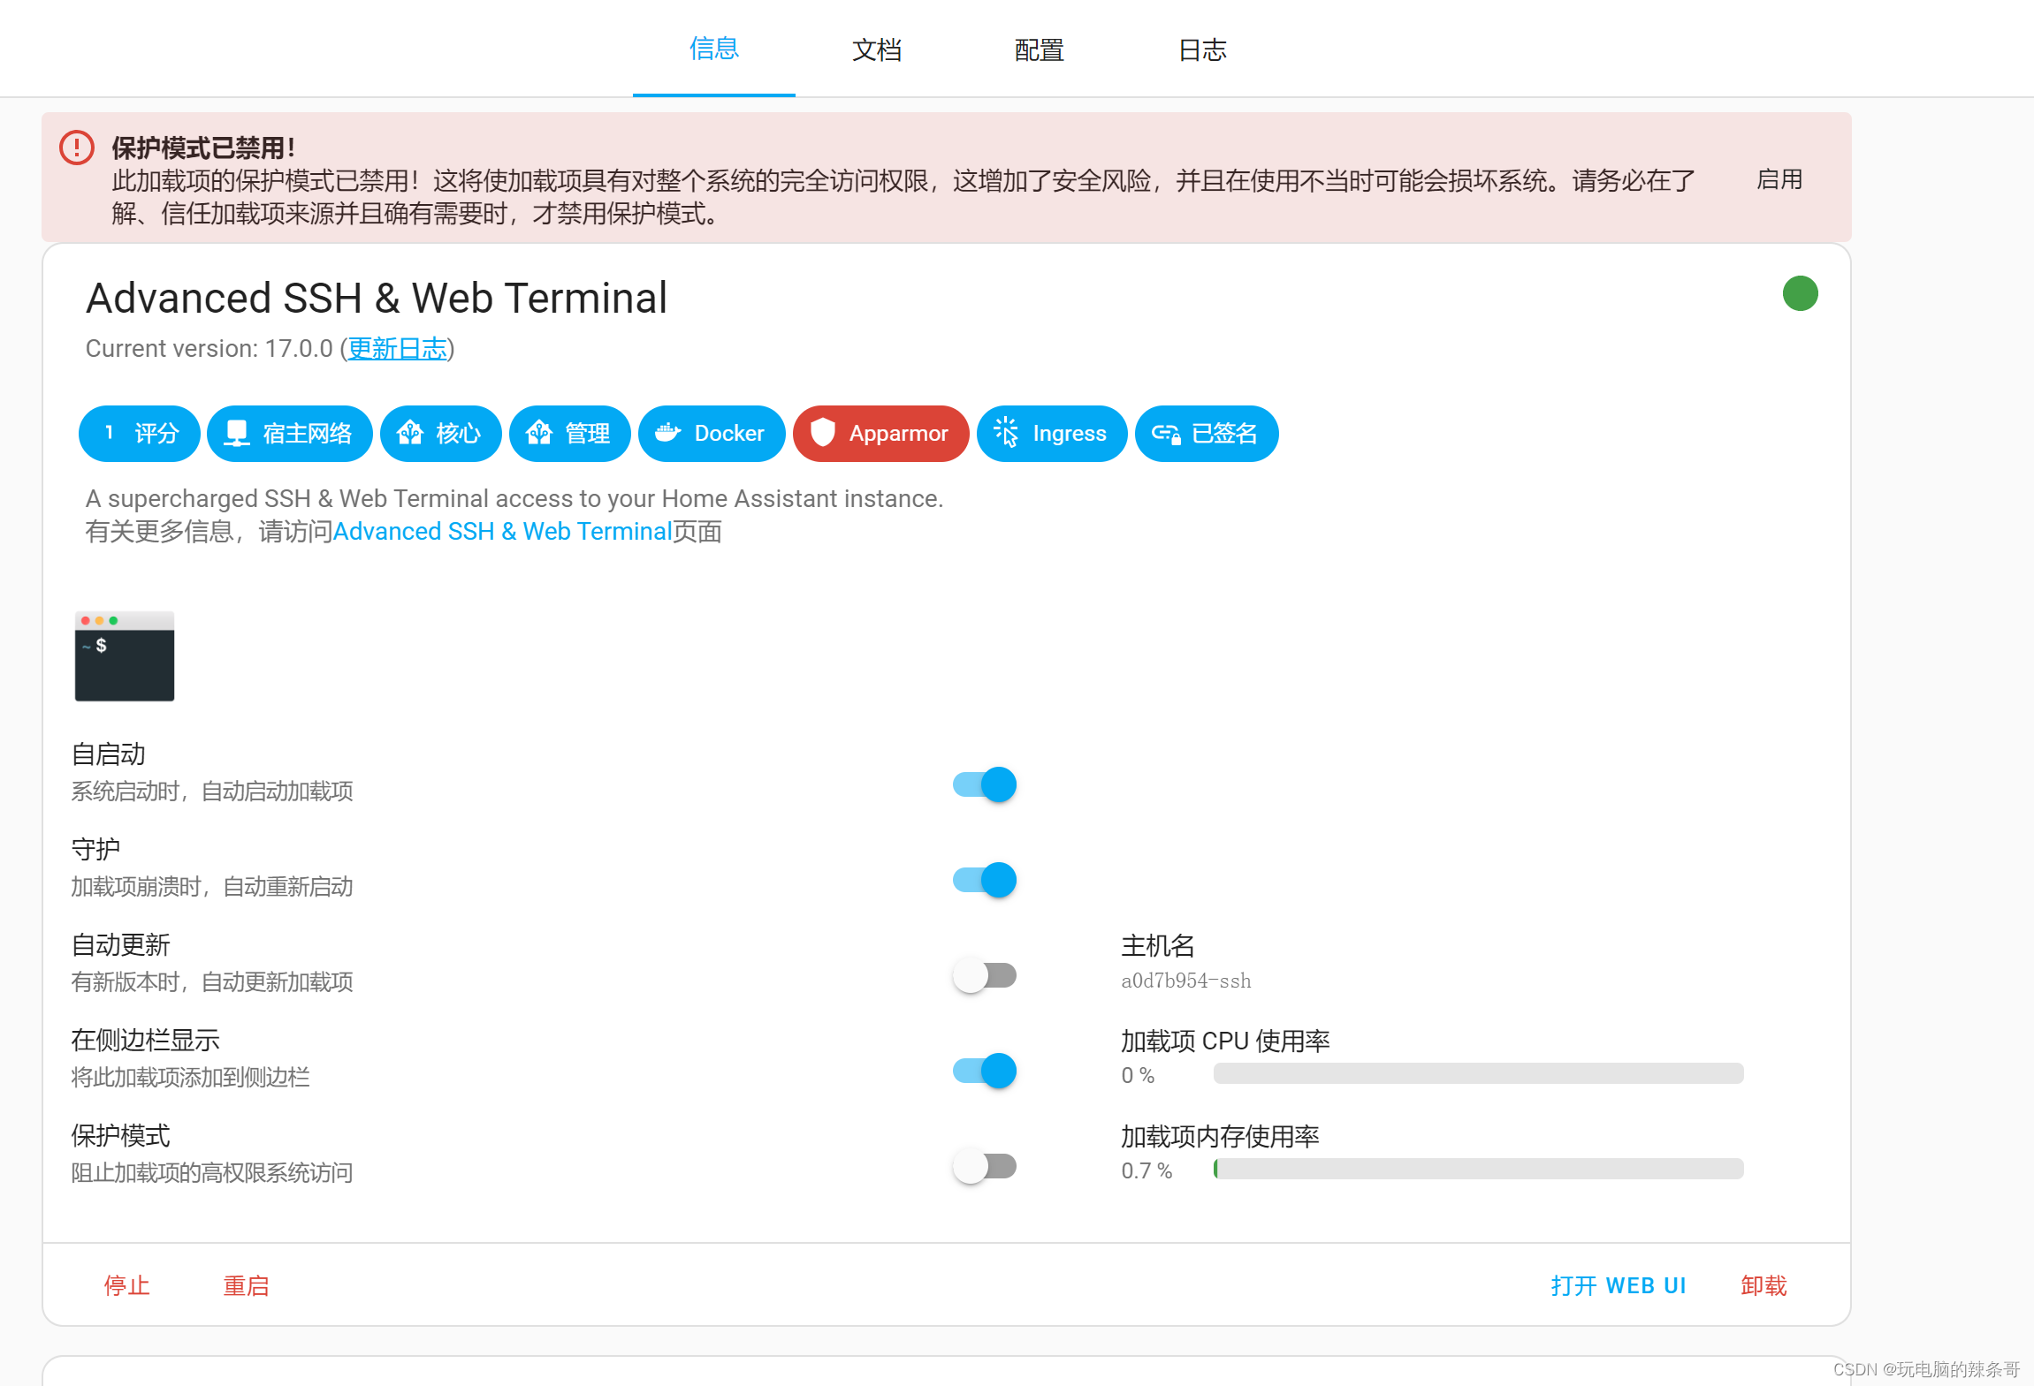Click the 管理 capability chip
This screenshot has width=2034, height=1386.
click(570, 434)
